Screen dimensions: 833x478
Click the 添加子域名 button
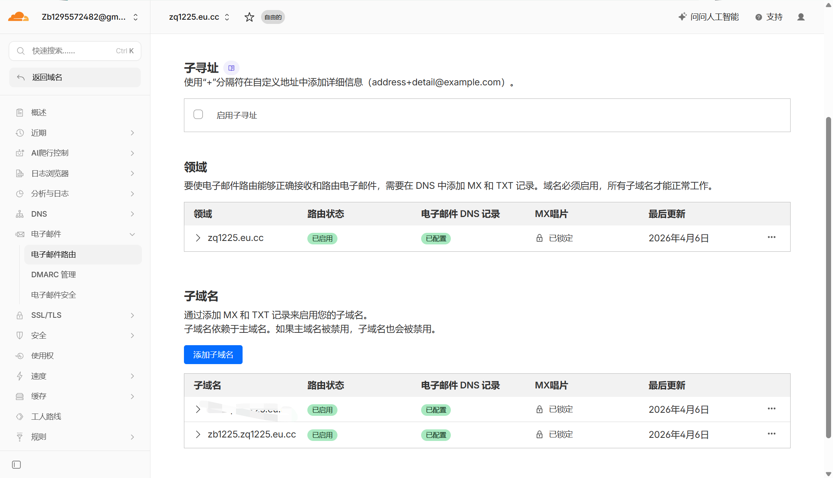[213, 354]
